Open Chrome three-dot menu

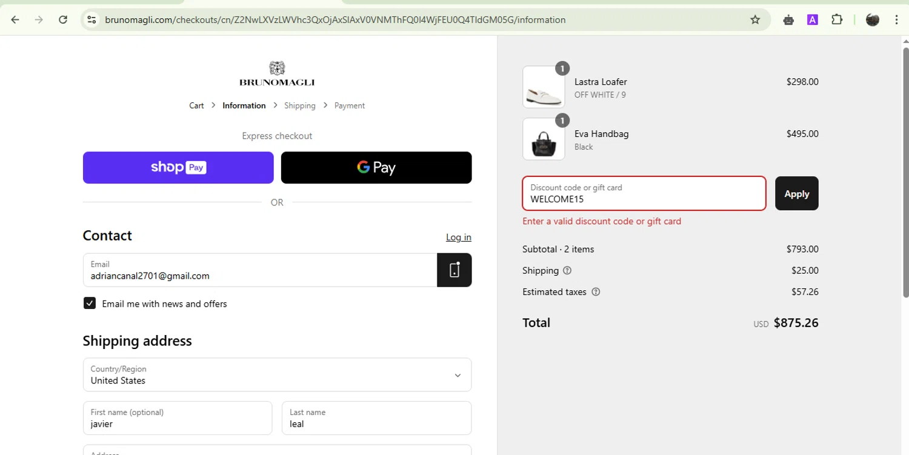[x=896, y=19]
